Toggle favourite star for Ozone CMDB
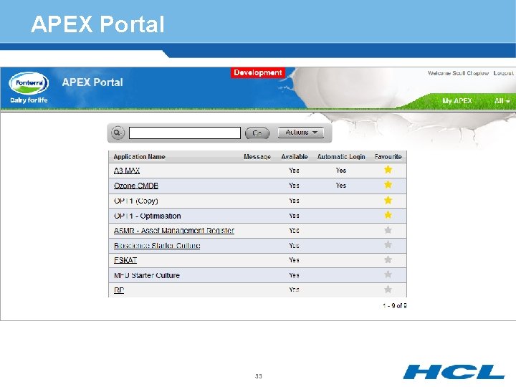The width and height of the screenshot is (516, 387). click(x=388, y=185)
